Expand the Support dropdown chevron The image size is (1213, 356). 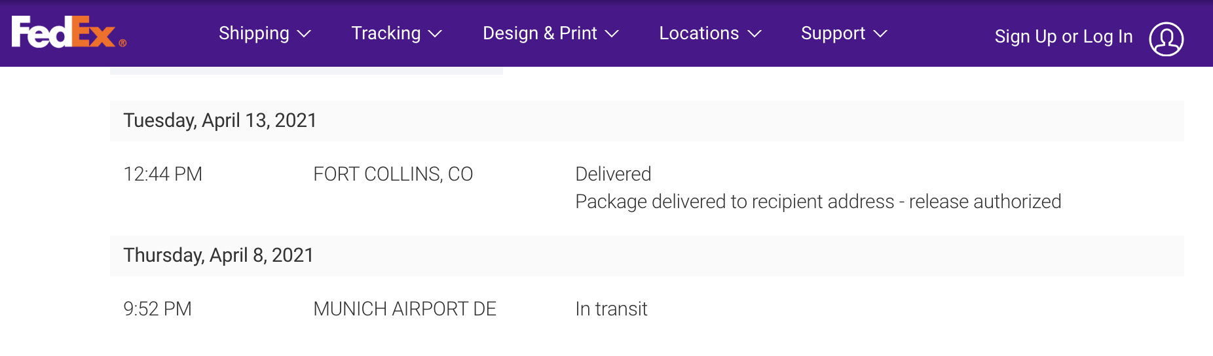coord(880,34)
